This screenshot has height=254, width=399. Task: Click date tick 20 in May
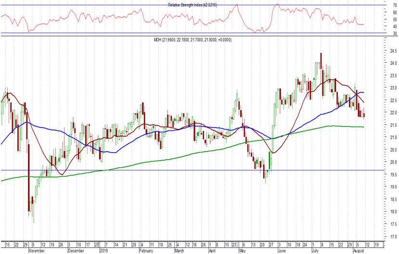[x=262, y=245]
